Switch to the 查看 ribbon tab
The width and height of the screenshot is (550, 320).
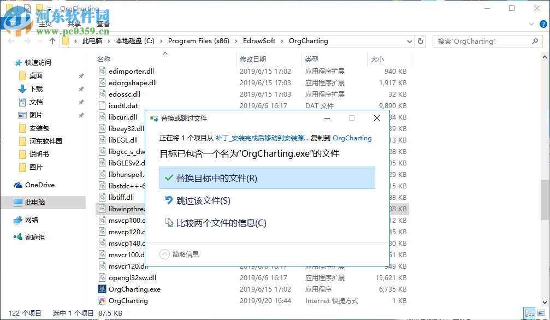[x=103, y=23]
